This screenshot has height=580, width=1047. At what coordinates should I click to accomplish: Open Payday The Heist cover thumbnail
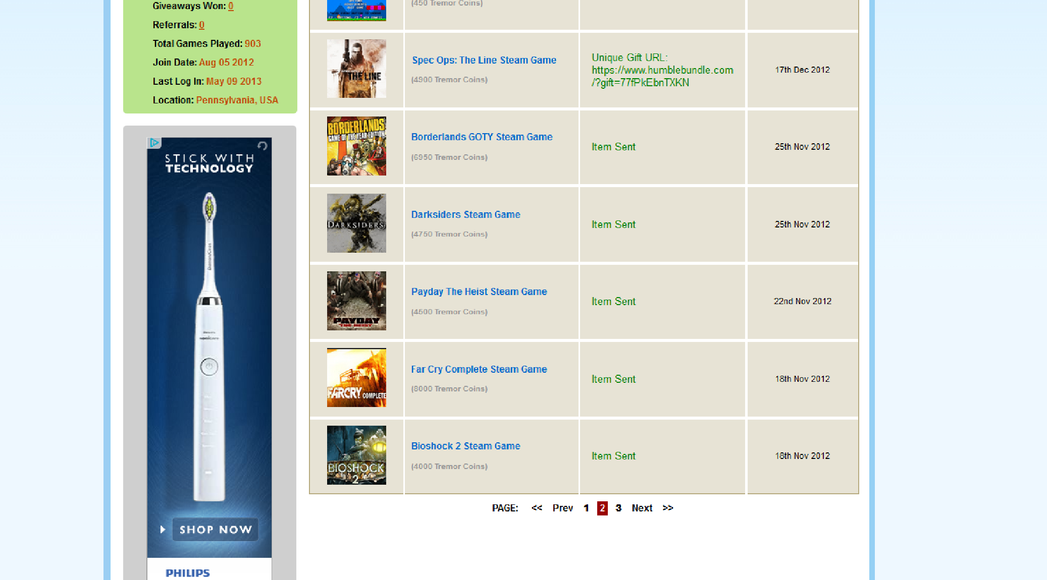pyautogui.click(x=356, y=301)
